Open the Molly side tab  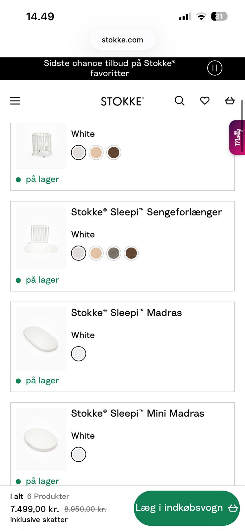237,137
